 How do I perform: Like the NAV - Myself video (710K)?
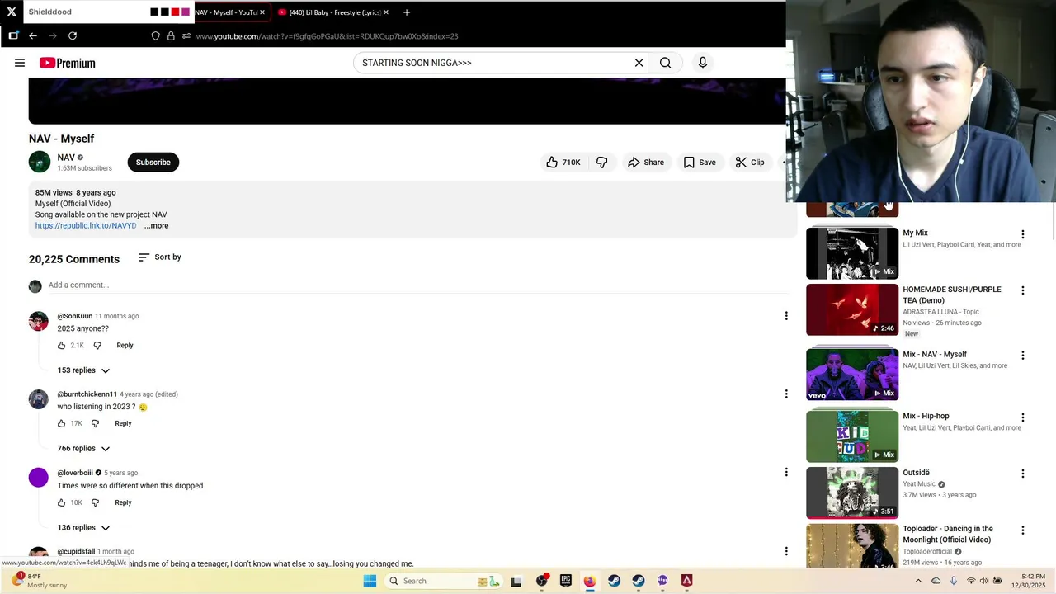point(563,163)
